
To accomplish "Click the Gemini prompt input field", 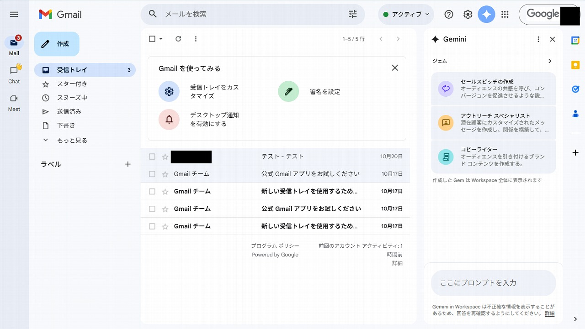I will point(493,283).
